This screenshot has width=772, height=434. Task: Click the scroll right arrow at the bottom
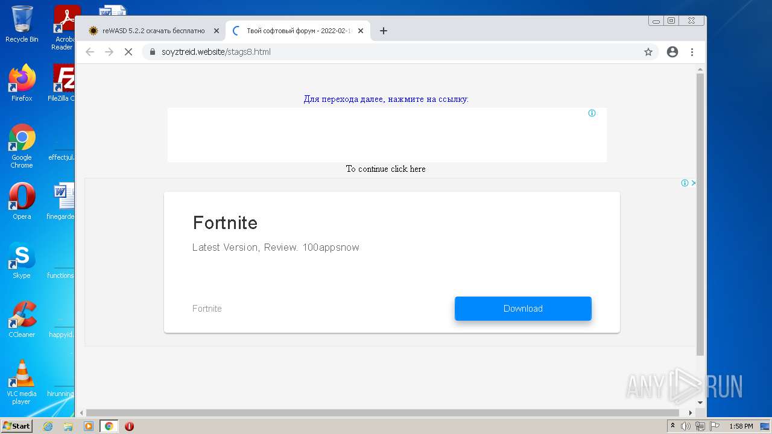pyautogui.click(x=691, y=413)
